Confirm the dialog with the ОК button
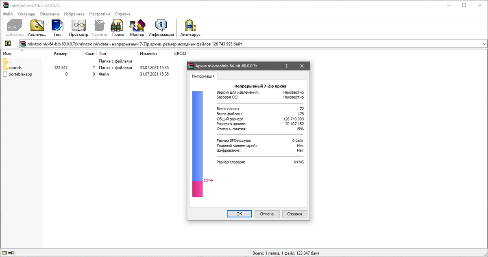The width and height of the screenshot is (488, 257). click(239, 214)
